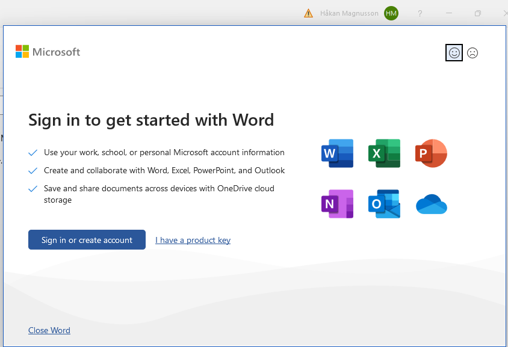Click the happy smiley feedback icon
The width and height of the screenshot is (508, 347).
click(454, 52)
